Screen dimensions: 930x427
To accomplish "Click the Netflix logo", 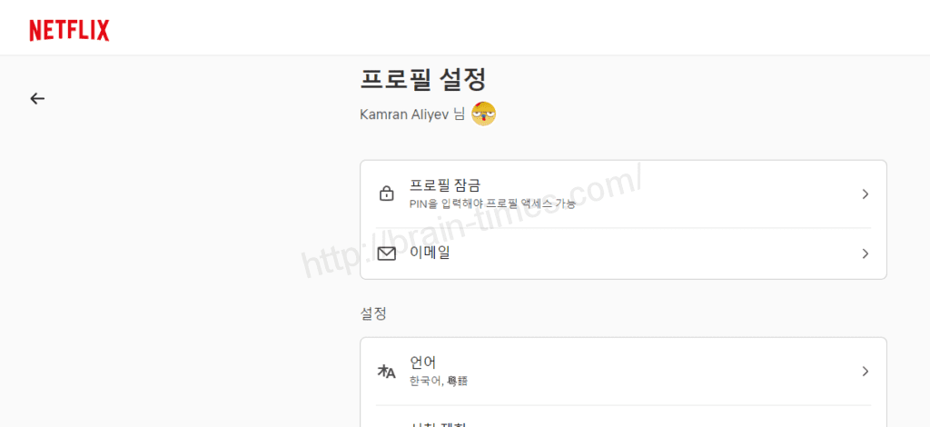I will tap(69, 30).
